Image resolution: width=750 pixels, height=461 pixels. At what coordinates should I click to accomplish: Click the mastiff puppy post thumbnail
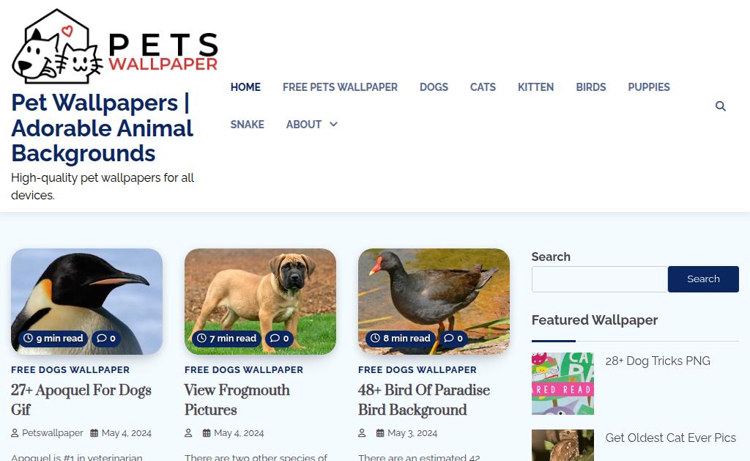click(260, 301)
